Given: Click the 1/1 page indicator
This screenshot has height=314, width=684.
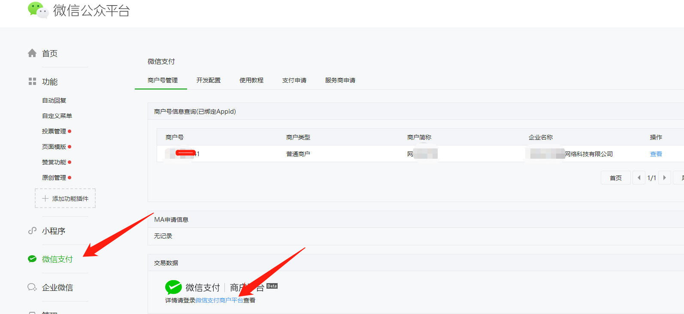Looking at the screenshot, I should coord(652,178).
